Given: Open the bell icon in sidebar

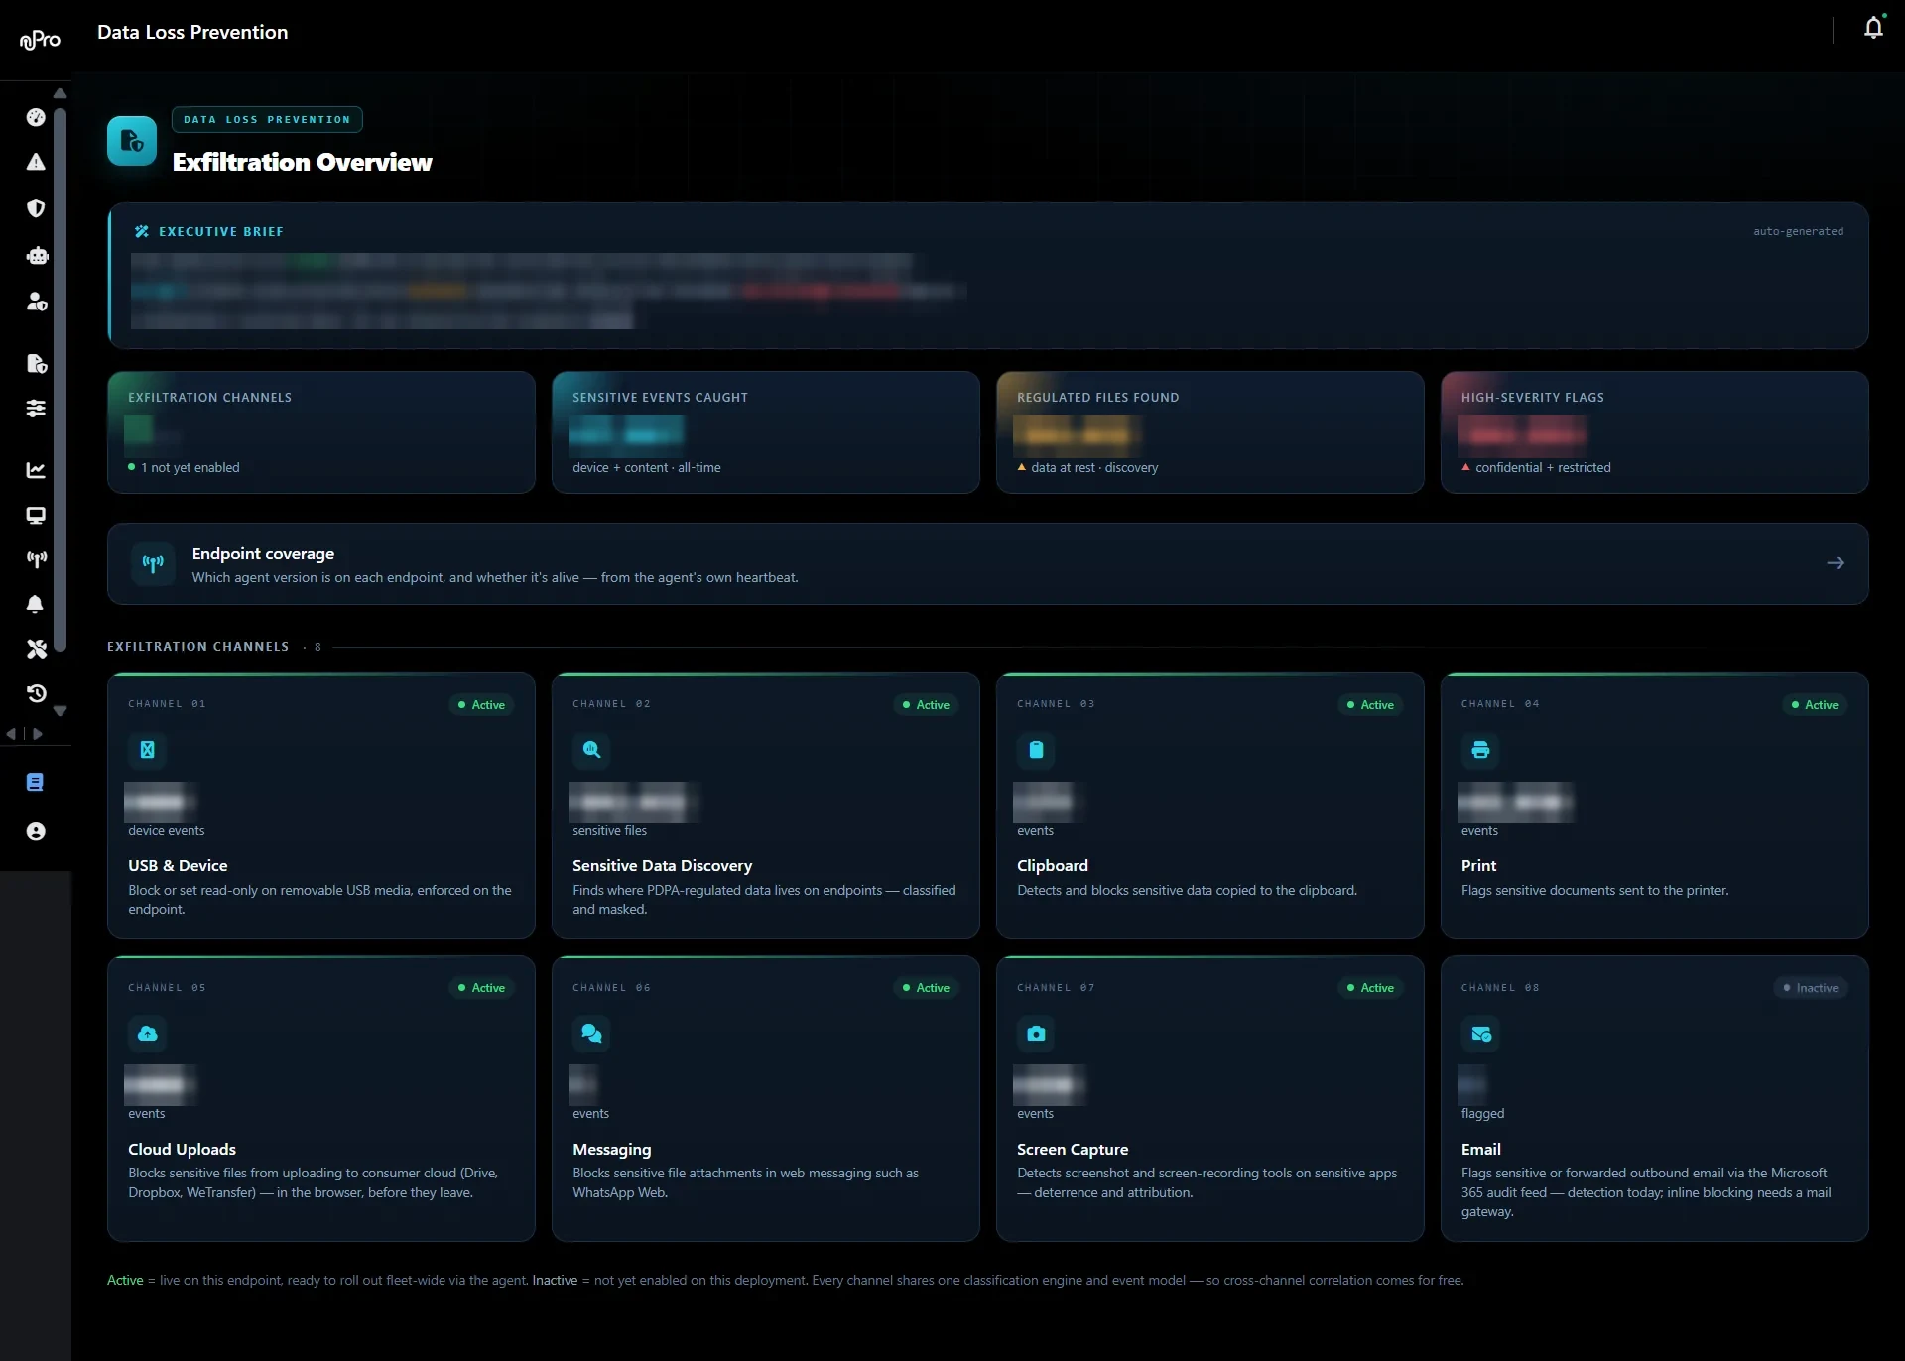Looking at the screenshot, I should [36, 604].
